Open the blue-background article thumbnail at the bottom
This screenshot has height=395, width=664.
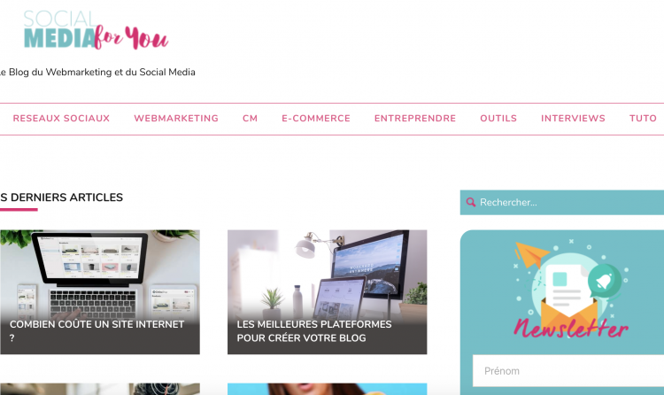click(328, 389)
